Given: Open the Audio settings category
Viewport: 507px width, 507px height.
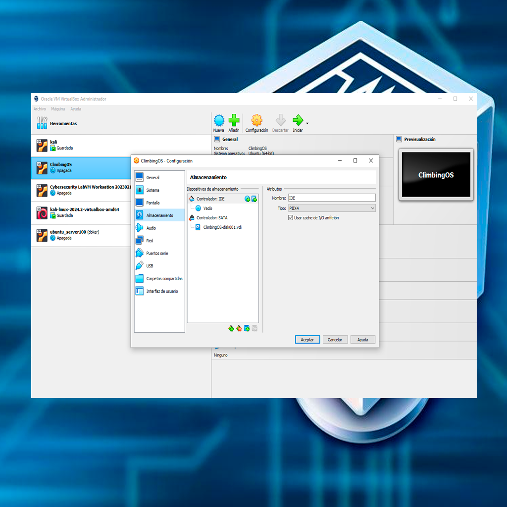Looking at the screenshot, I should tap(159, 228).
